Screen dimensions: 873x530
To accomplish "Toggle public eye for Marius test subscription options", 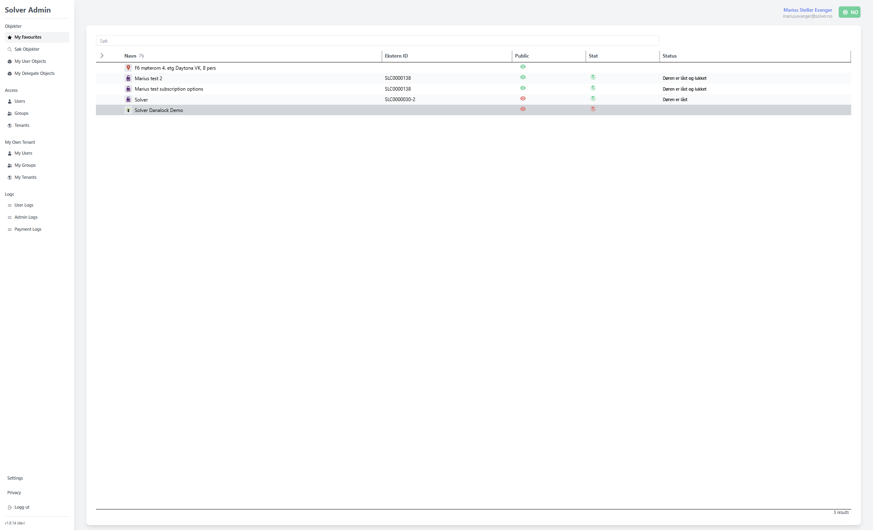I will click(x=523, y=88).
